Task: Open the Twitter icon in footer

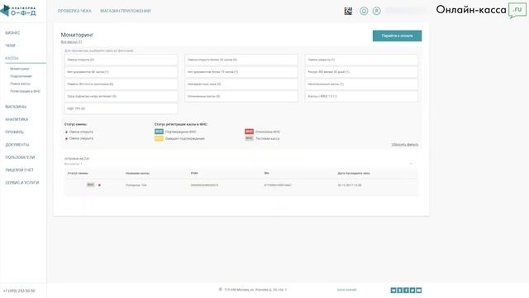Action: click(412, 291)
